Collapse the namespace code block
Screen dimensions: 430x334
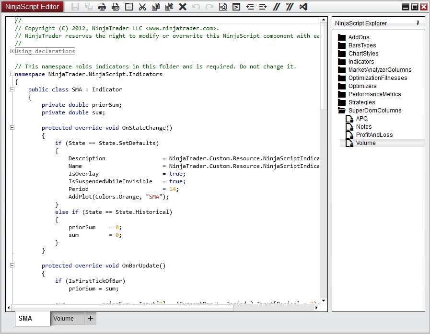coord(12,74)
